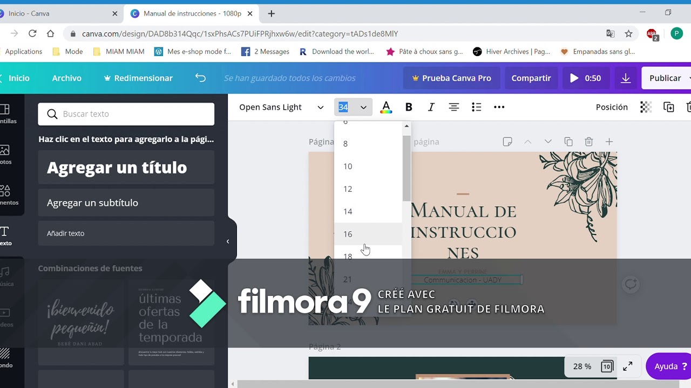This screenshot has width=691, height=388.
Task: Enter fullscreen with the expand arrows icon
Action: (x=628, y=366)
